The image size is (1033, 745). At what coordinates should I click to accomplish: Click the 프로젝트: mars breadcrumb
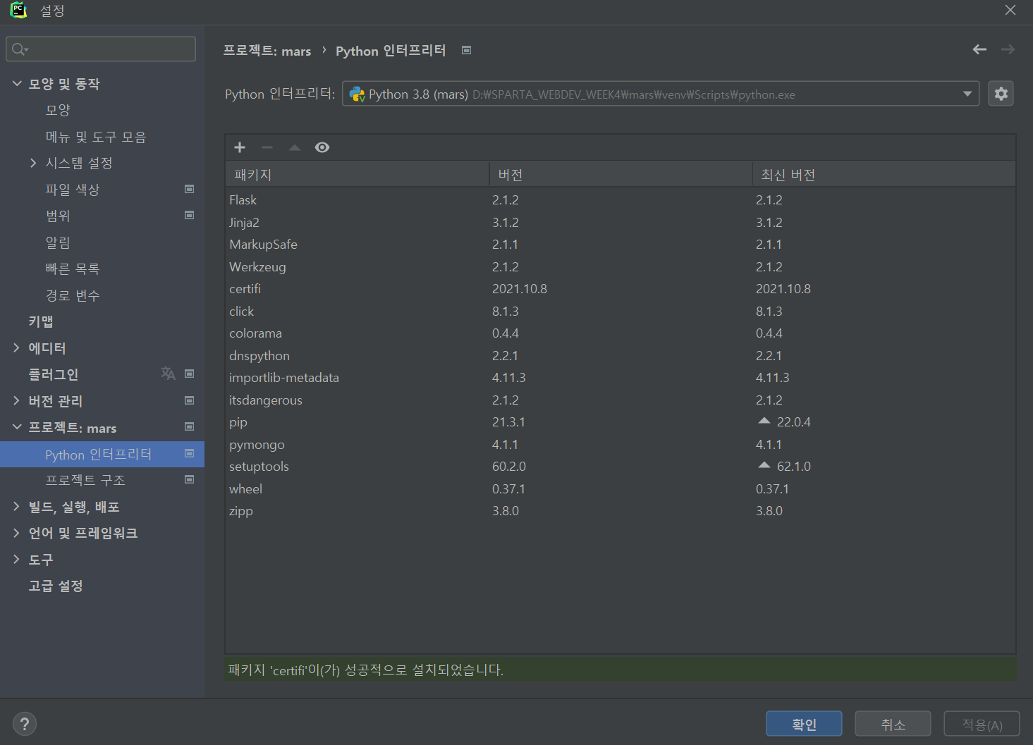coord(267,50)
